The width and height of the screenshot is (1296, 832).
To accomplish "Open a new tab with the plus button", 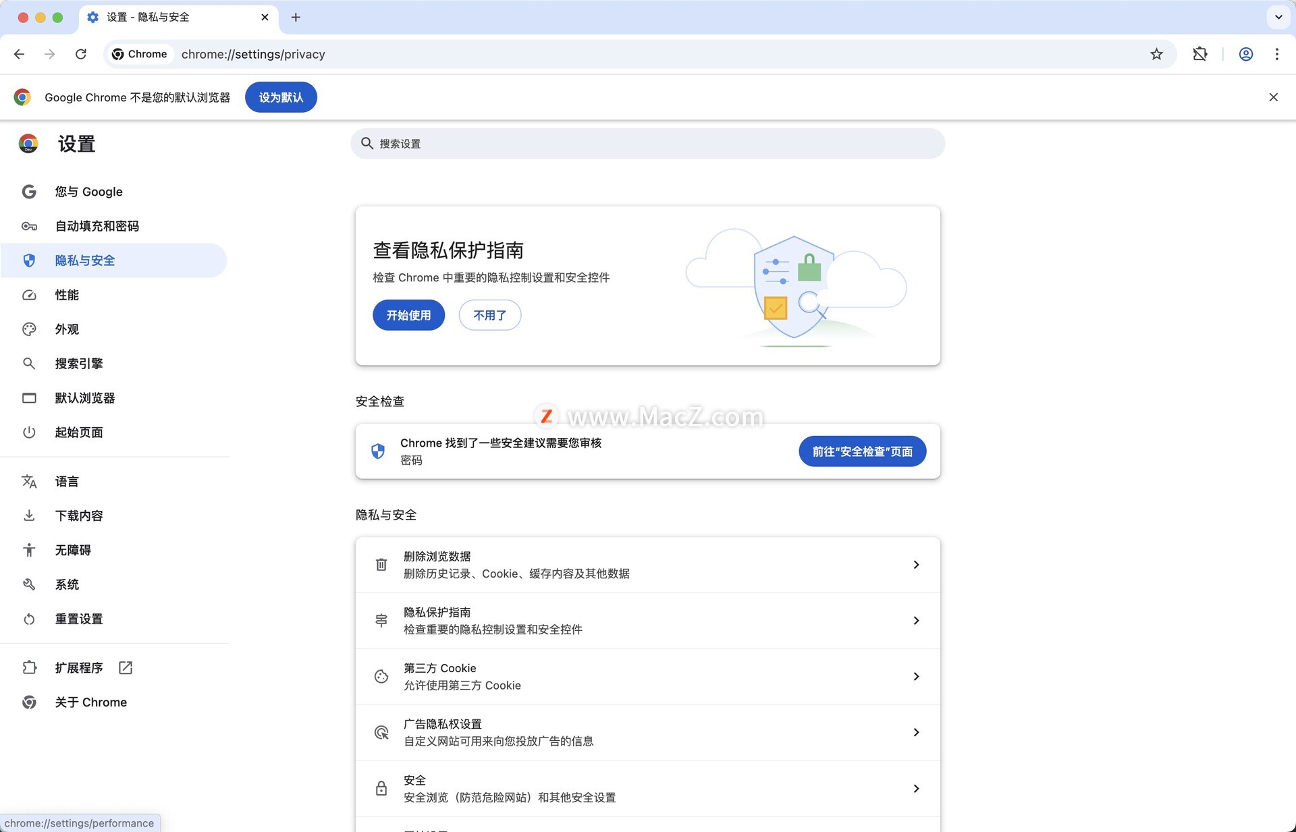I will coord(296,18).
